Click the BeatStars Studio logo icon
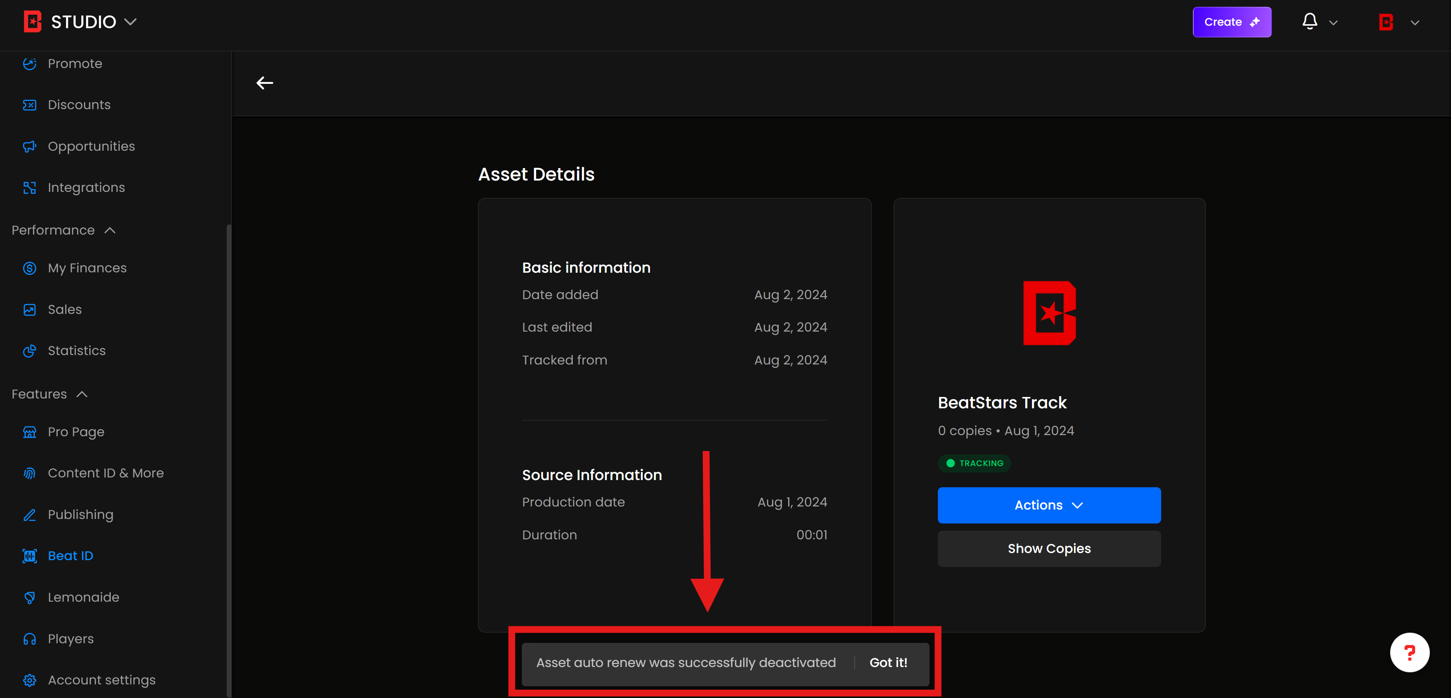This screenshot has width=1451, height=698. pyautogui.click(x=32, y=22)
